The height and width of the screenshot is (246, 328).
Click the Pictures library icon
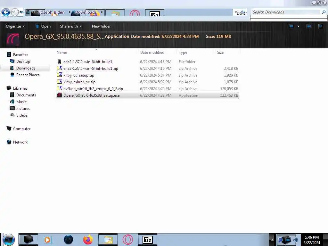click(x=12, y=108)
